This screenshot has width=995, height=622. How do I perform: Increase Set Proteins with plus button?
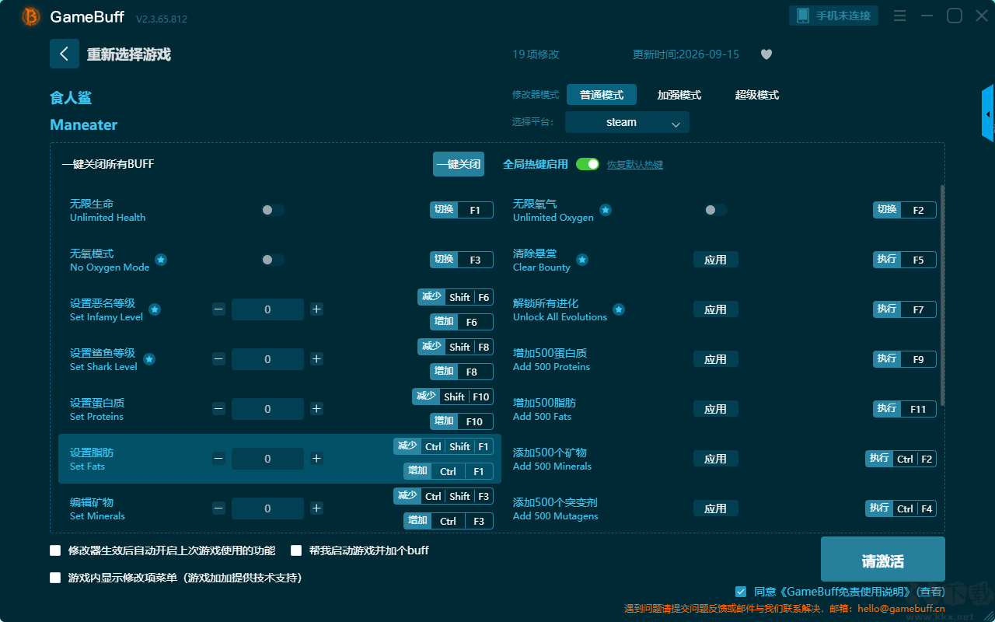pos(316,409)
